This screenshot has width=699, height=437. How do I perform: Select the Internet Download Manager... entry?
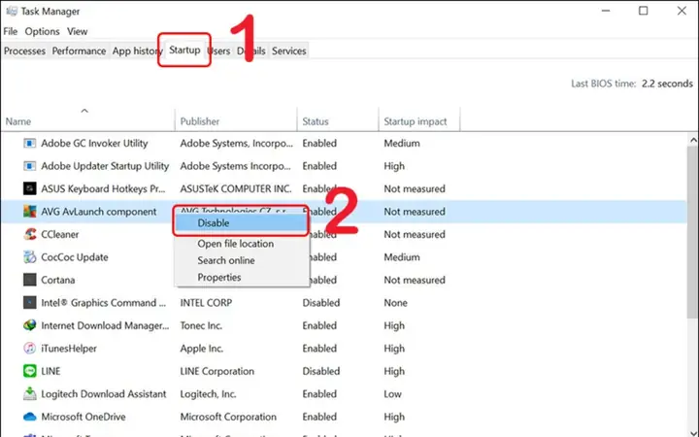coord(105,325)
